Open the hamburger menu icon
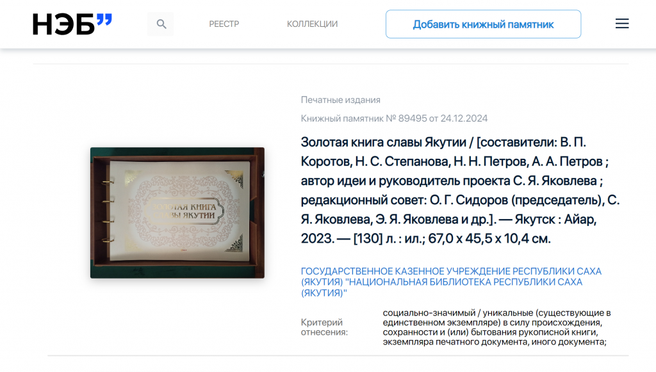 621,24
